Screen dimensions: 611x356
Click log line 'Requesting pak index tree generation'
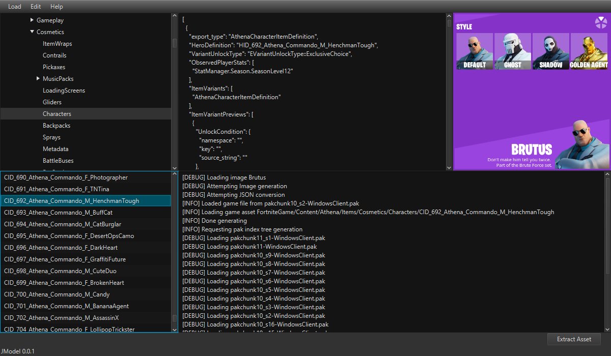coord(242,229)
